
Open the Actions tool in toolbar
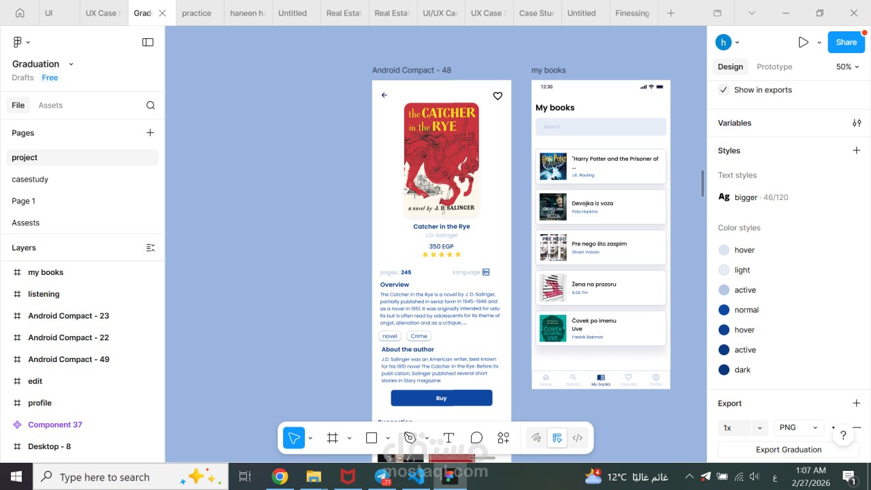coord(504,438)
